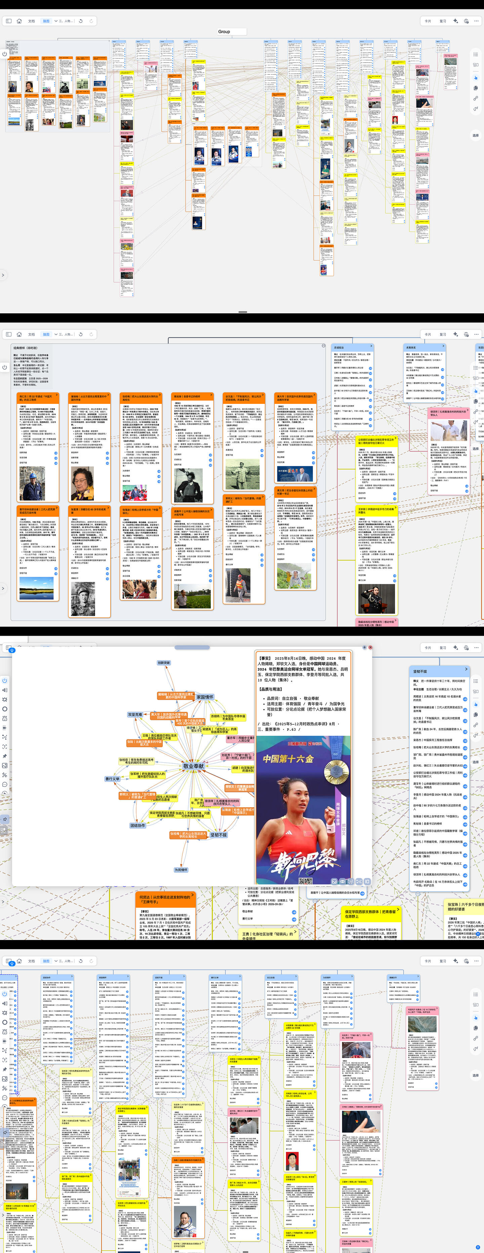484x1253 pixels.
Task: Toggle the highlighted pin icon in third capture toolbar
Action: pos(5,819)
